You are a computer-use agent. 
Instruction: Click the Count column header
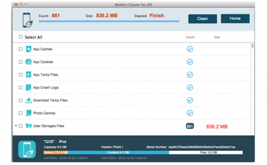(190, 37)
